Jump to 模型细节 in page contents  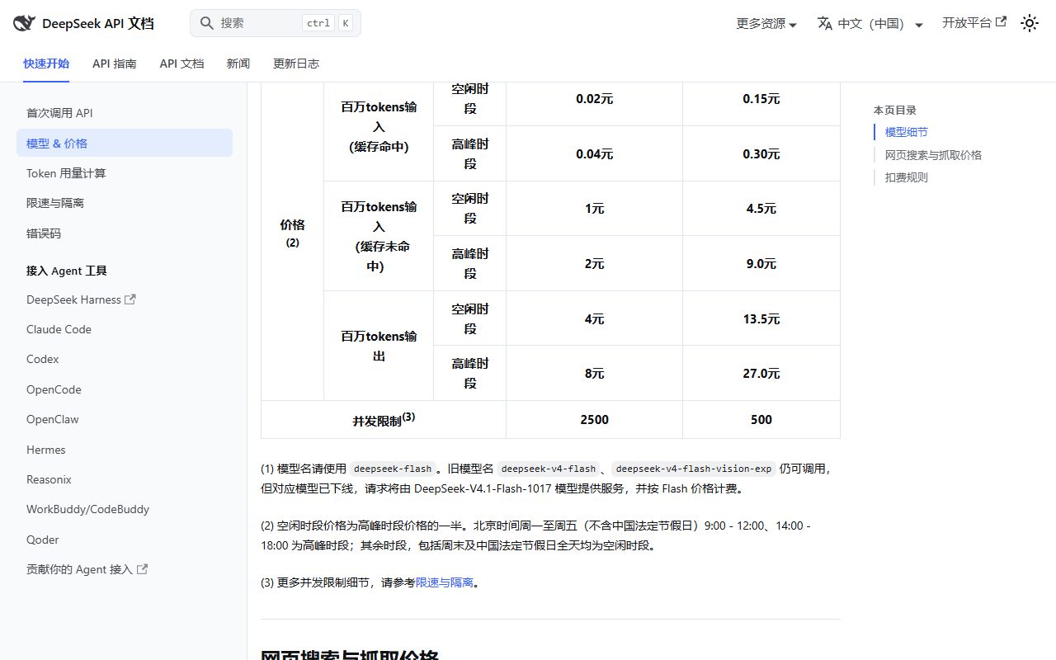[907, 132]
